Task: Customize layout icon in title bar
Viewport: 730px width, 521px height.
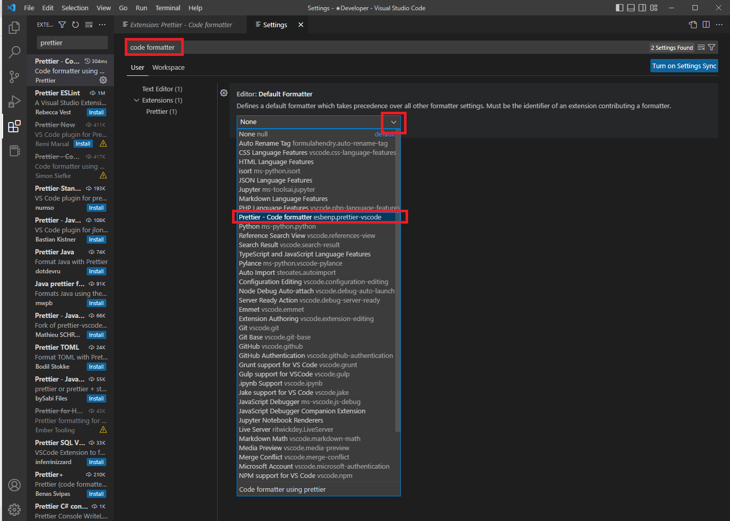Action: [x=654, y=8]
